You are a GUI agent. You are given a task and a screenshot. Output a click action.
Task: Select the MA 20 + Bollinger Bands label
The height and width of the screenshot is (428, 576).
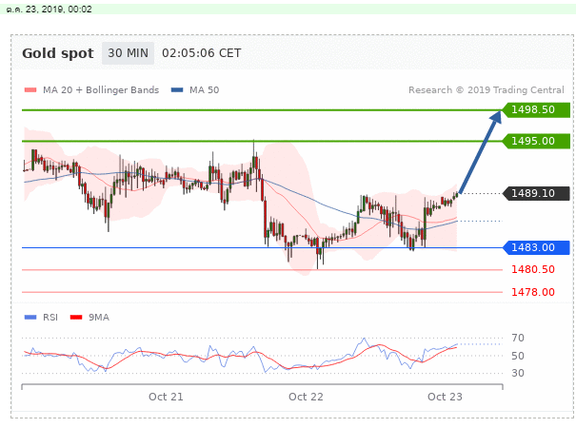click(x=101, y=90)
